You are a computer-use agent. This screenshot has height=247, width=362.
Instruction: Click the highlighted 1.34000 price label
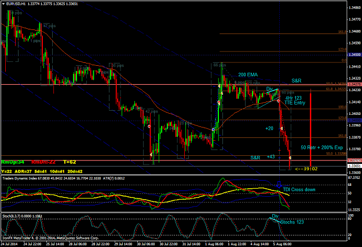[x=354, y=121]
